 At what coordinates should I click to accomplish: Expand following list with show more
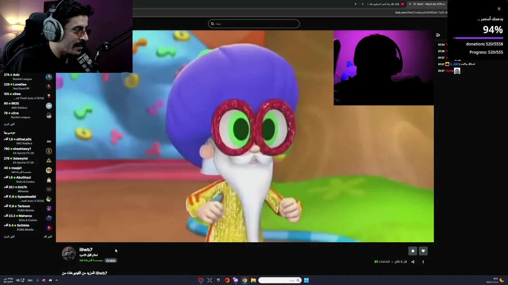pyautogui.click(x=9, y=124)
